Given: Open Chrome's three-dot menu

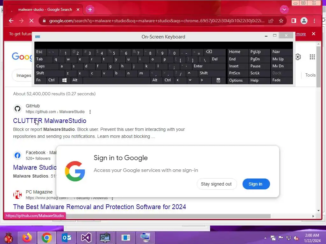Looking at the screenshot, I should (x=314, y=21).
